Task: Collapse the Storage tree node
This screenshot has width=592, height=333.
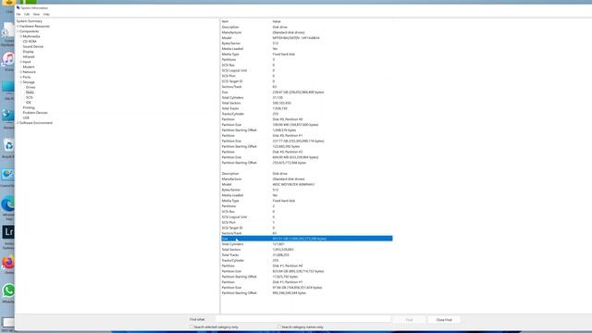Action: coord(21,82)
